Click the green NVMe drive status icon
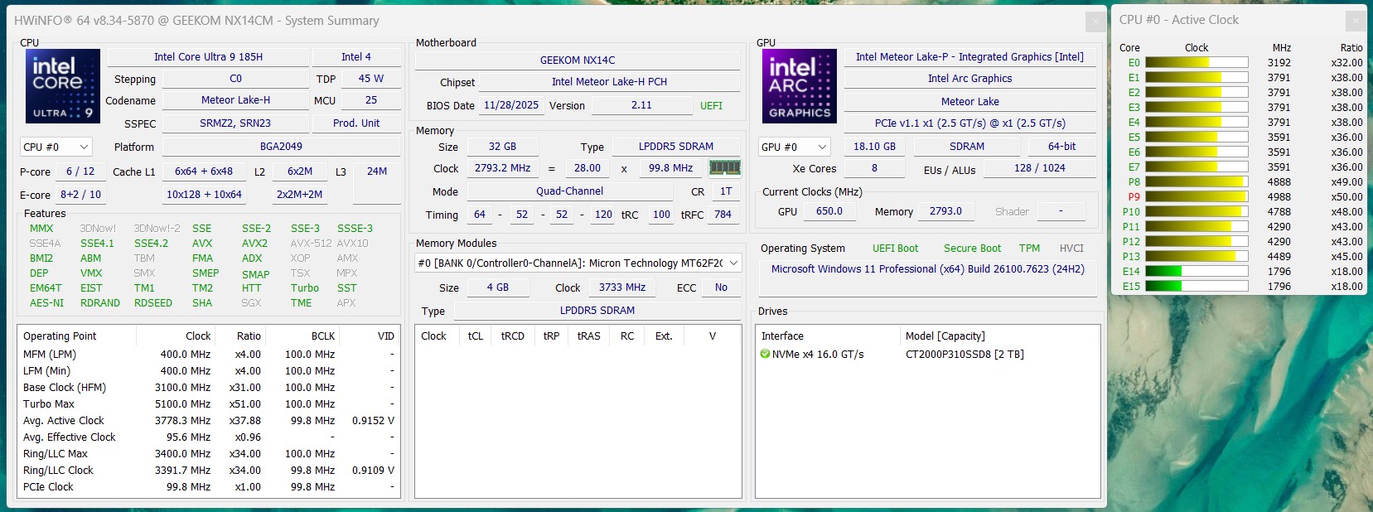Image resolution: width=1373 pixels, height=512 pixels. click(x=765, y=355)
